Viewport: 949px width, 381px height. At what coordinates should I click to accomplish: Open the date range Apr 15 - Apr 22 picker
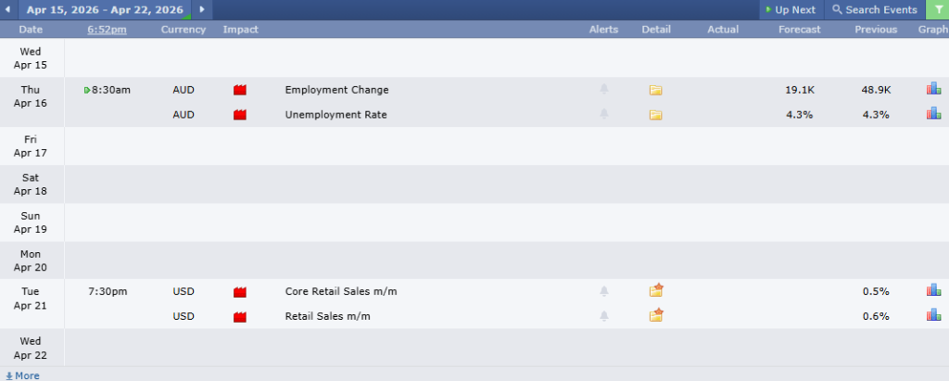point(105,9)
